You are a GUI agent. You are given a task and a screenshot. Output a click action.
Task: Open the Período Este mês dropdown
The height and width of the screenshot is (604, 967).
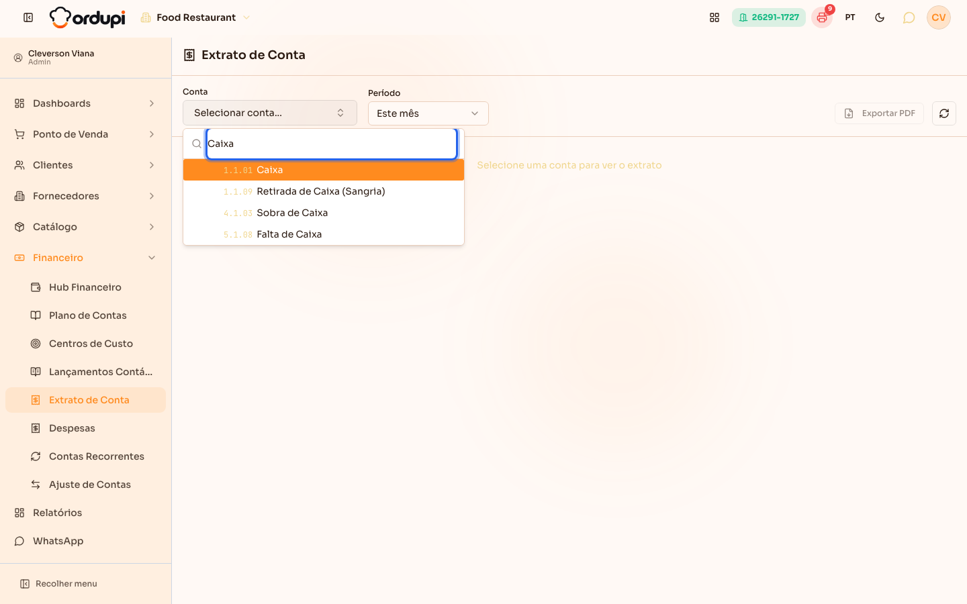pyautogui.click(x=428, y=113)
